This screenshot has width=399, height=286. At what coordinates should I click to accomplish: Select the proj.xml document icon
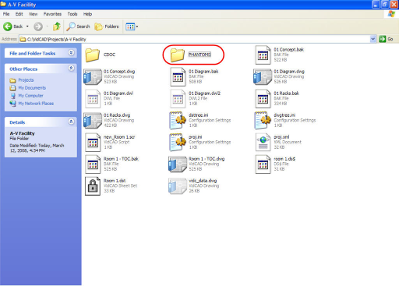263,142
